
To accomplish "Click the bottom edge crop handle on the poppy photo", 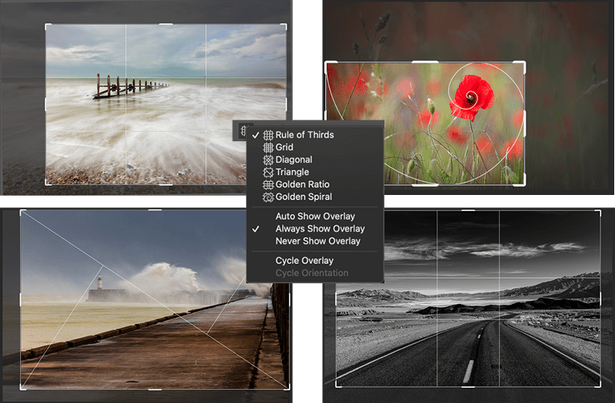I will [425, 184].
